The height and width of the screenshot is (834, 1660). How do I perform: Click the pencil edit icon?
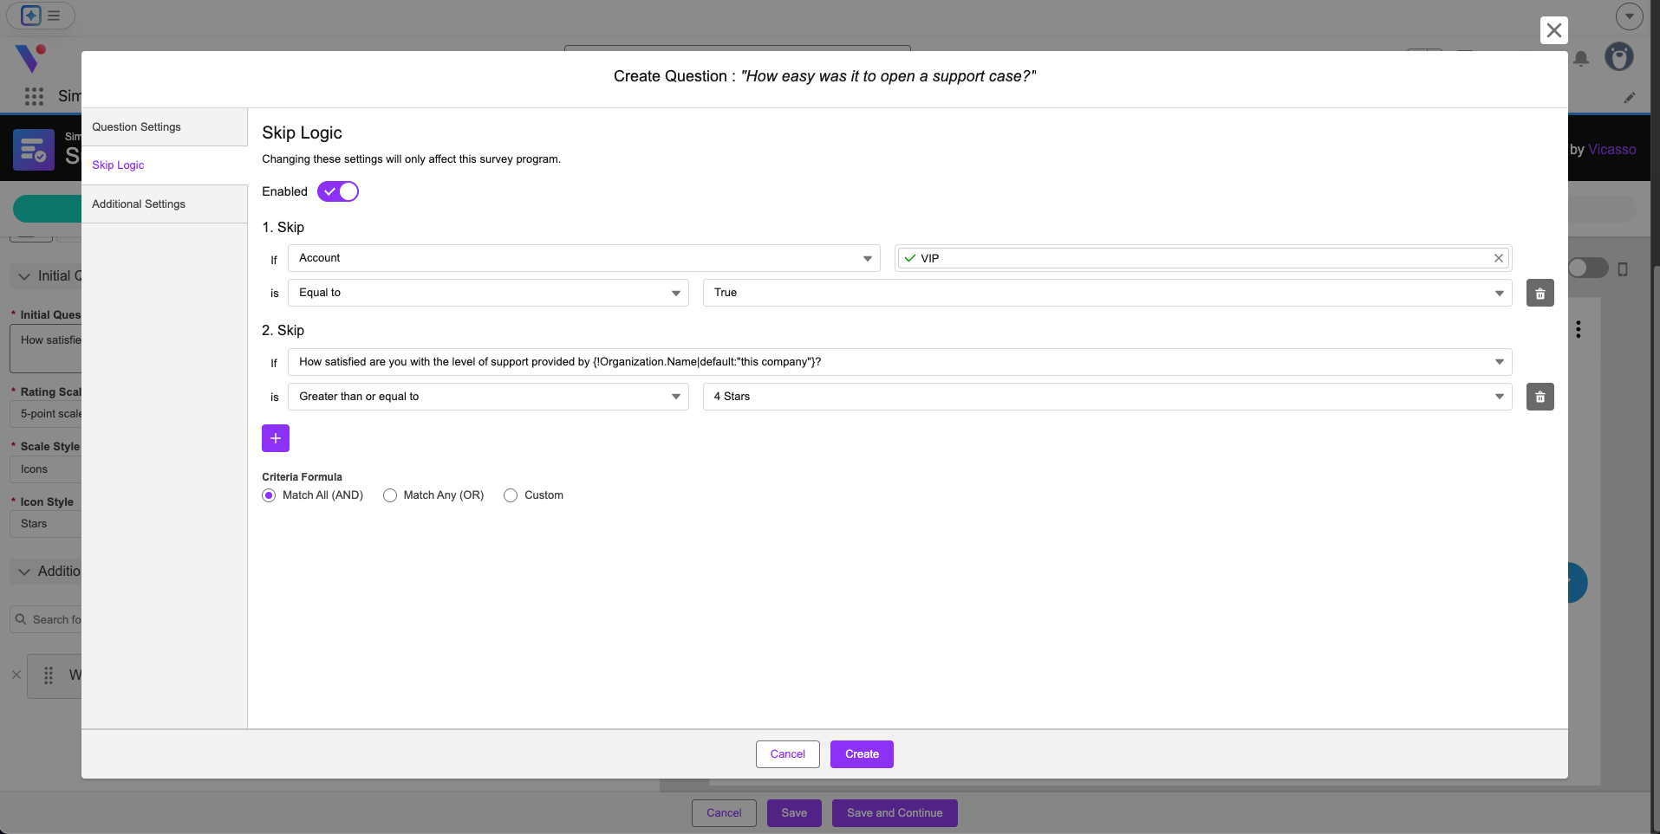[1630, 98]
